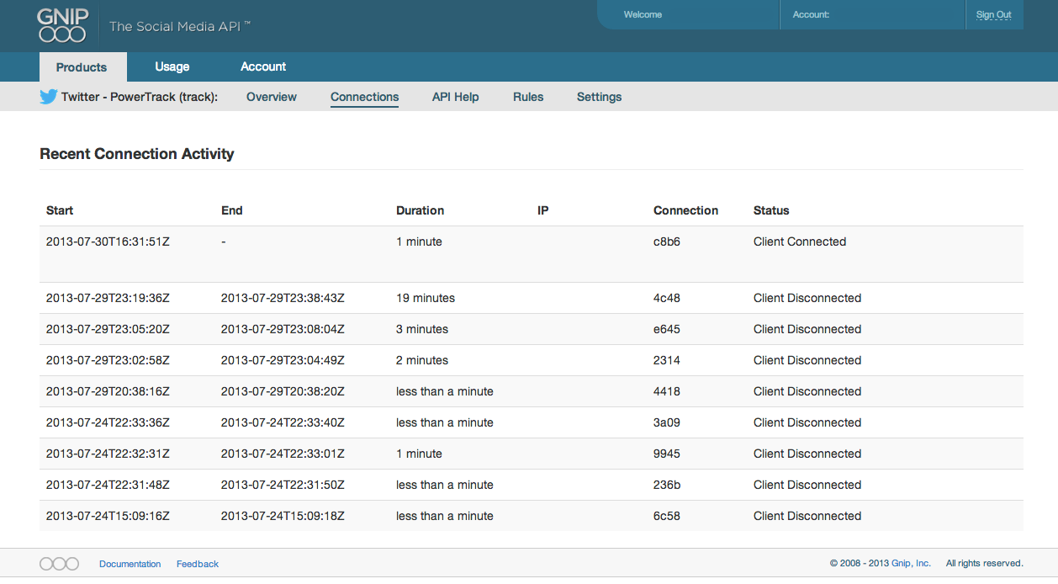
Task: Select the Connections sub-navigation link
Action: [364, 98]
